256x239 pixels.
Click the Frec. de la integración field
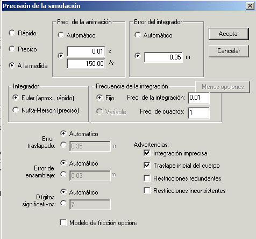click(x=198, y=98)
